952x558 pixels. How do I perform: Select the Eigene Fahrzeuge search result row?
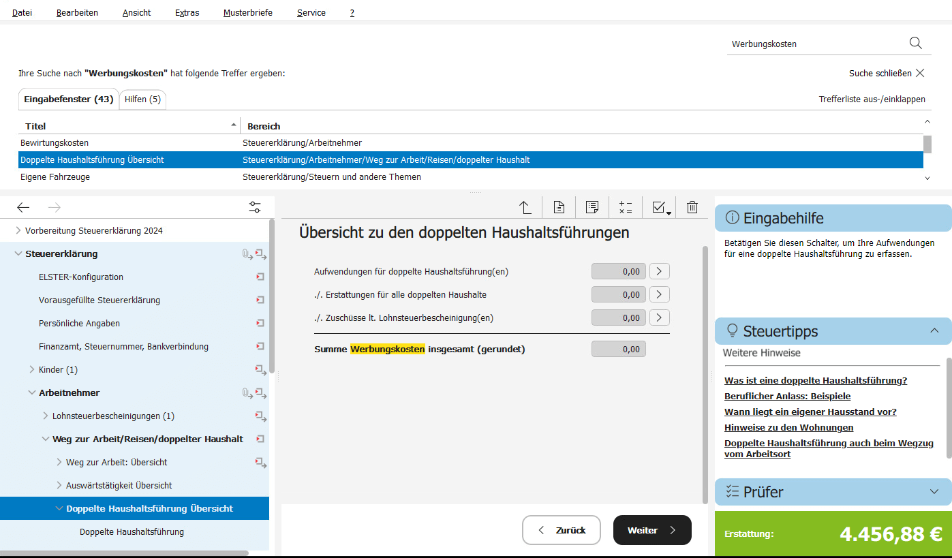pos(470,177)
